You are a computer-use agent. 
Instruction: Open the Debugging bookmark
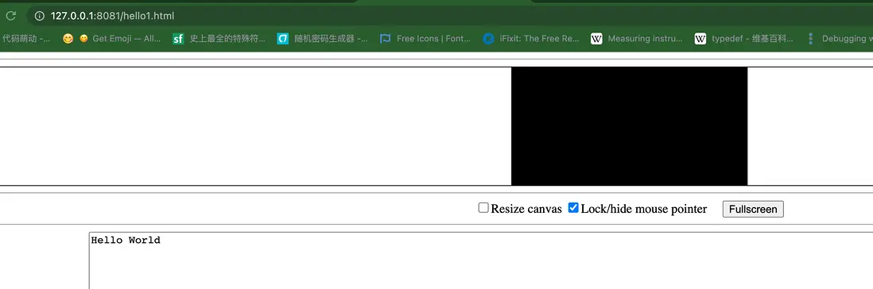tap(847, 39)
